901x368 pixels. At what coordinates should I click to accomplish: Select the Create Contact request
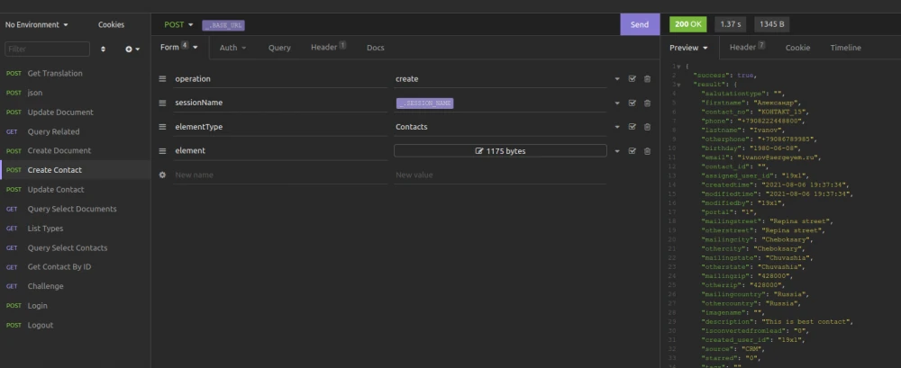point(76,170)
